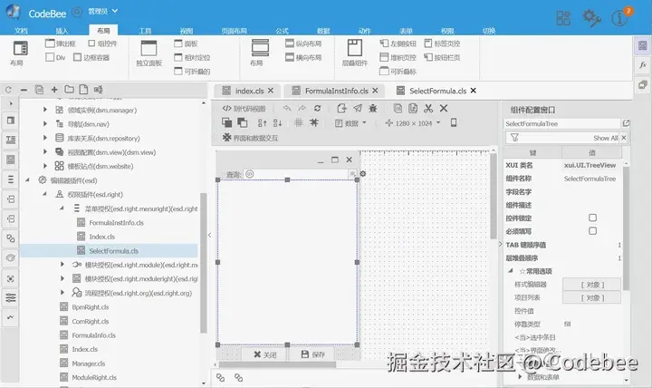Click the filter funnel icon in property panel
The height and width of the screenshot is (388, 652).
(x=514, y=138)
